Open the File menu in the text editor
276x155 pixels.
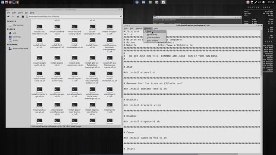(x=126, y=28)
